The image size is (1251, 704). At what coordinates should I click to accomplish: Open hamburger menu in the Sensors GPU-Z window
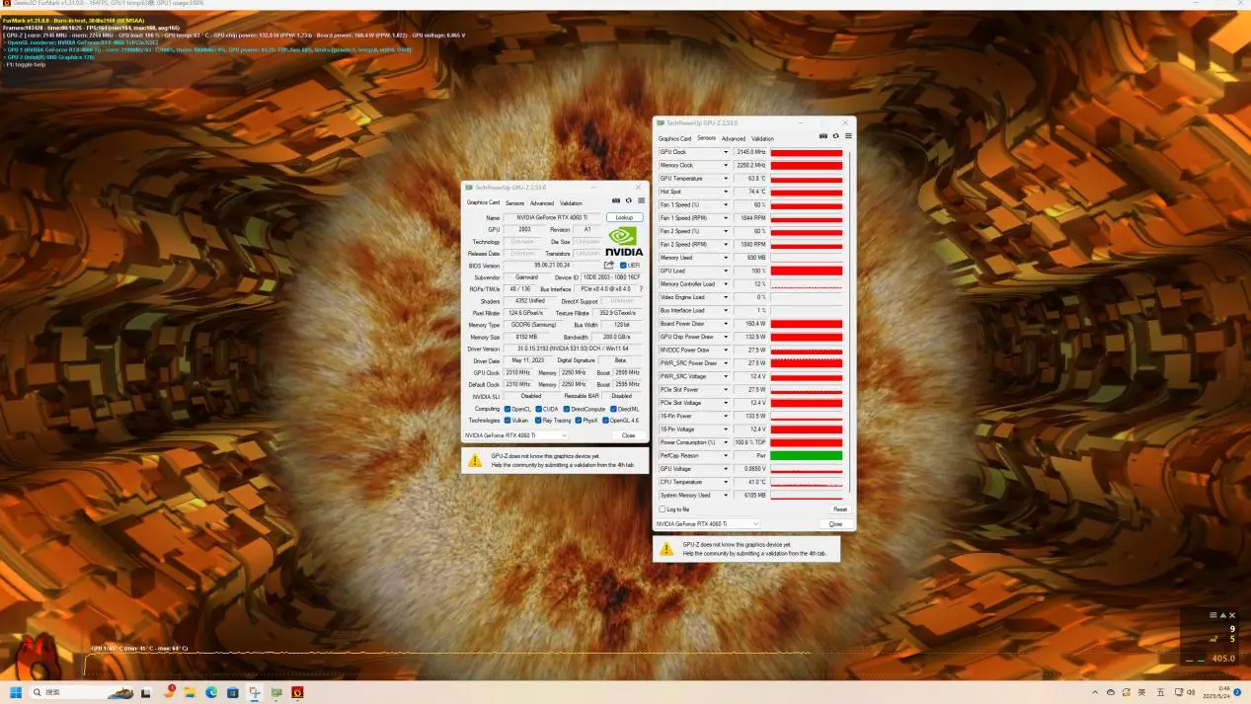(848, 136)
